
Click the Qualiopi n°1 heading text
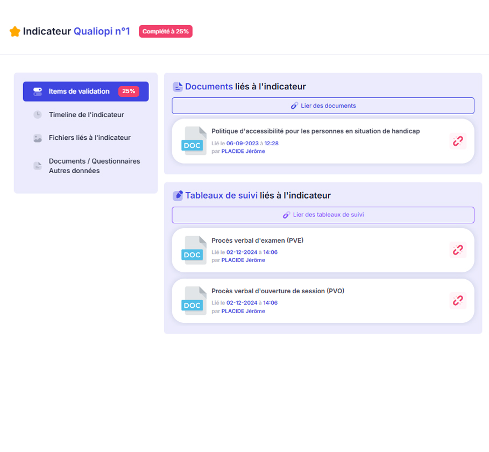[102, 32]
